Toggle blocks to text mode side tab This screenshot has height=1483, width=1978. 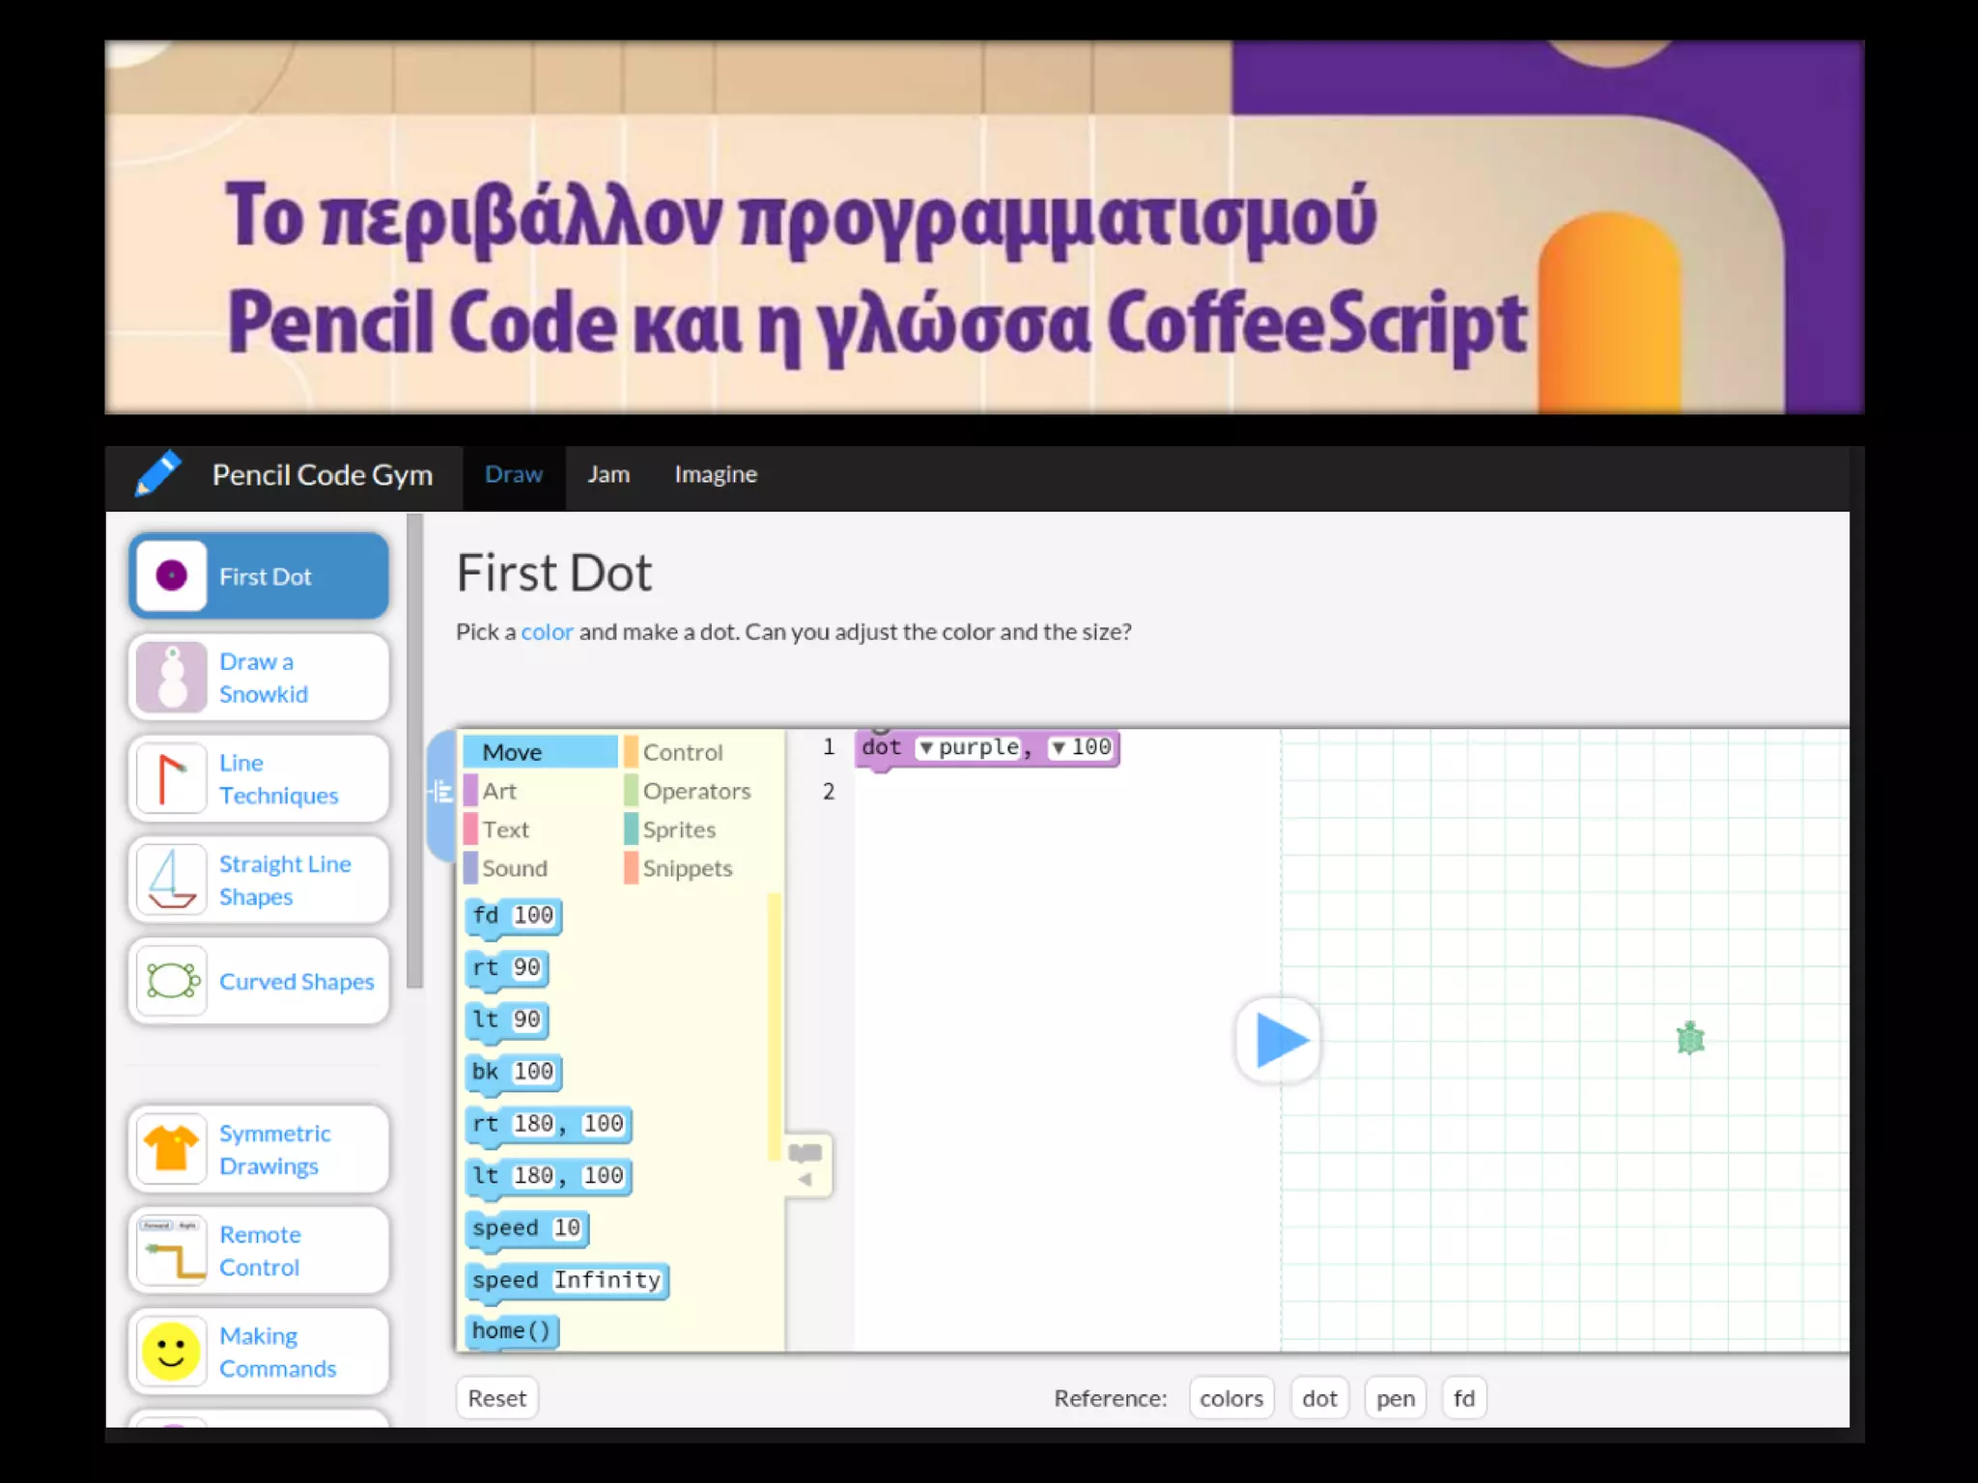click(441, 793)
